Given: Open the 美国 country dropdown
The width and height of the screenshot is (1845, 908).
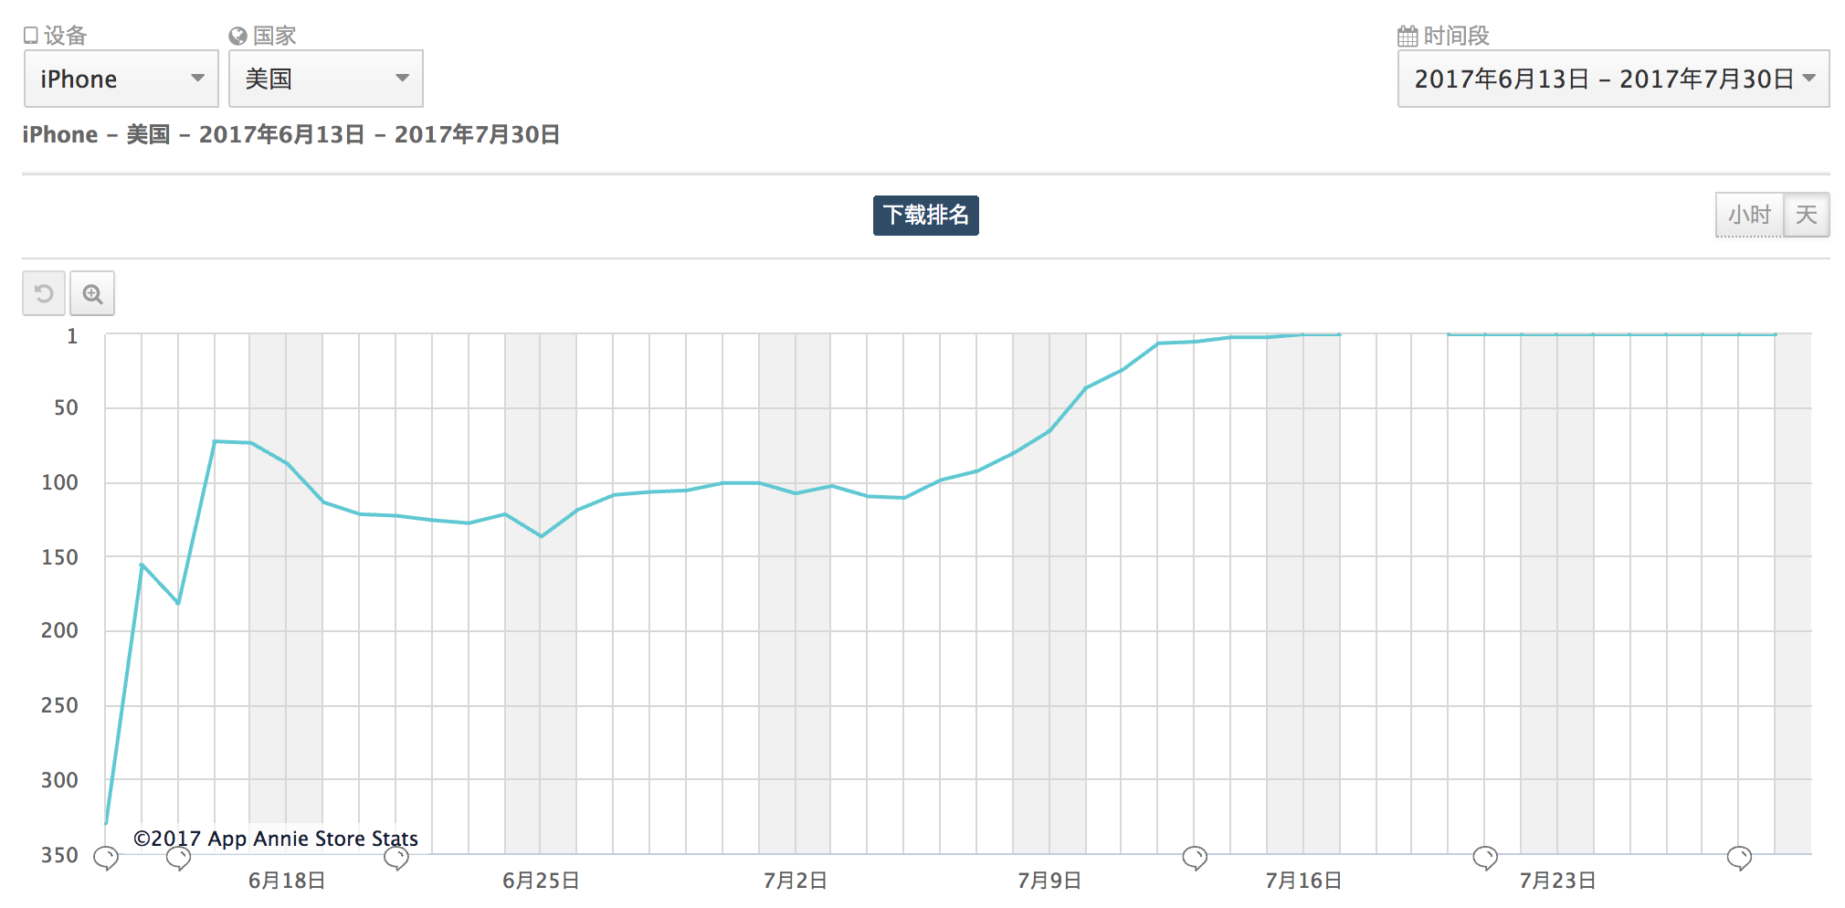Looking at the screenshot, I should pyautogui.click(x=326, y=79).
